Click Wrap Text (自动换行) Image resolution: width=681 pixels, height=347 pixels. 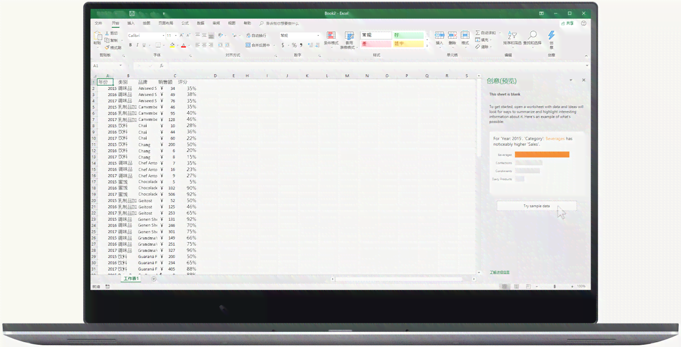256,35
